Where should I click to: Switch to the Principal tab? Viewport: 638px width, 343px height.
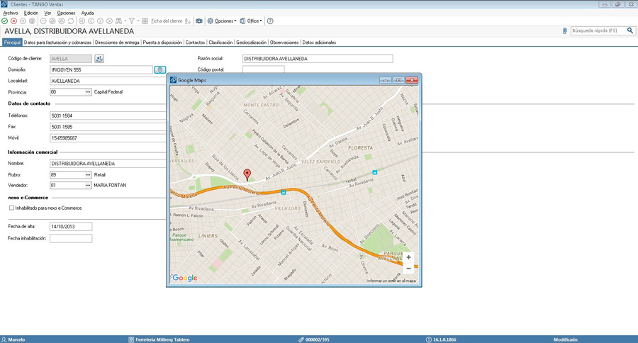(12, 43)
